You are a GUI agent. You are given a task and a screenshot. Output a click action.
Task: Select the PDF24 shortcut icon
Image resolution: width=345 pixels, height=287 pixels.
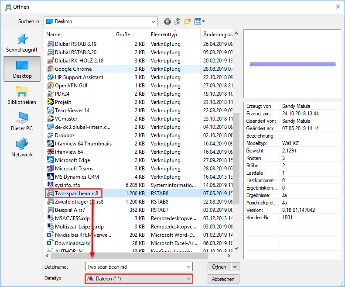(51, 93)
